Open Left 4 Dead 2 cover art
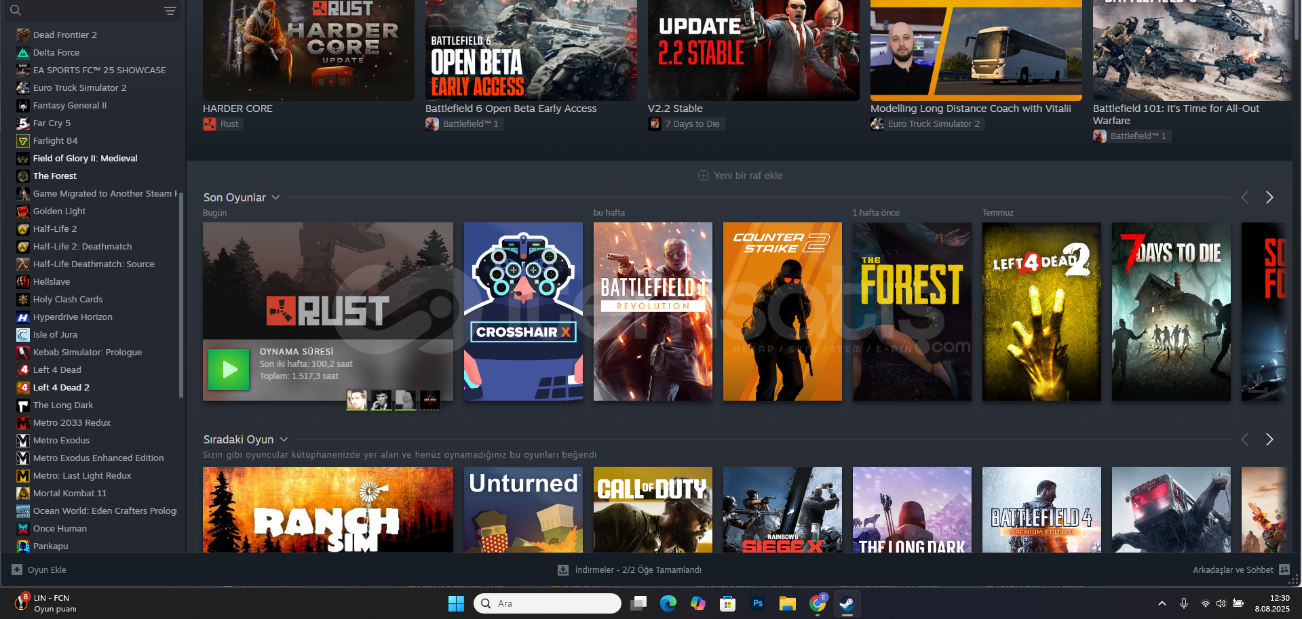Screen dimensions: 1302x619 point(1041,311)
